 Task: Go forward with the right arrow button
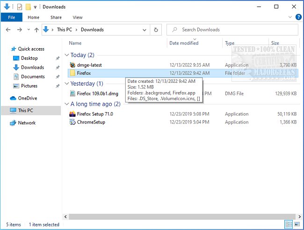(x=19, y=29)
